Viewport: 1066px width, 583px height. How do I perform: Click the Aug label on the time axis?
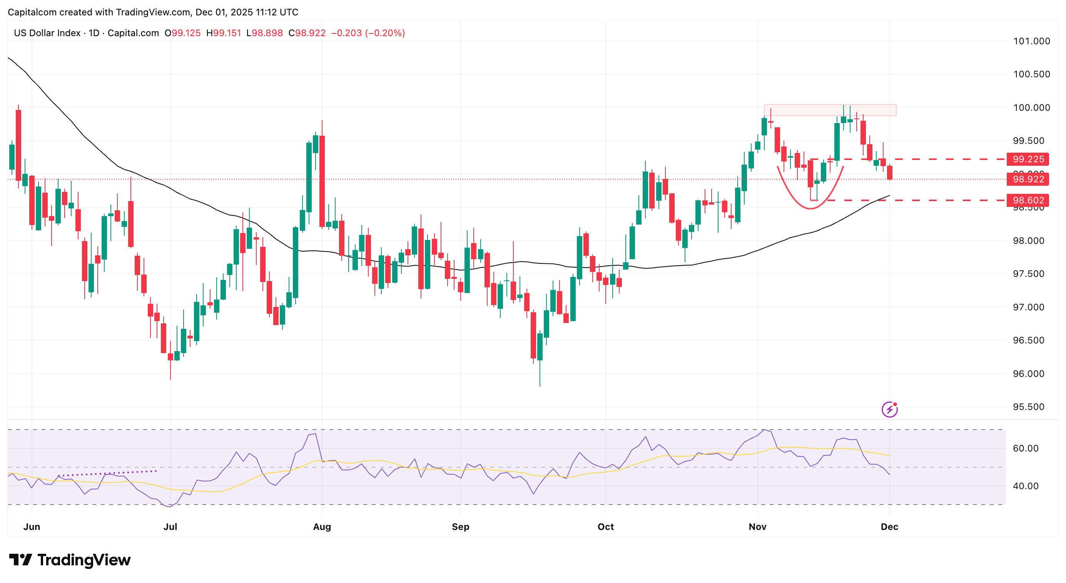pos(322,527)
